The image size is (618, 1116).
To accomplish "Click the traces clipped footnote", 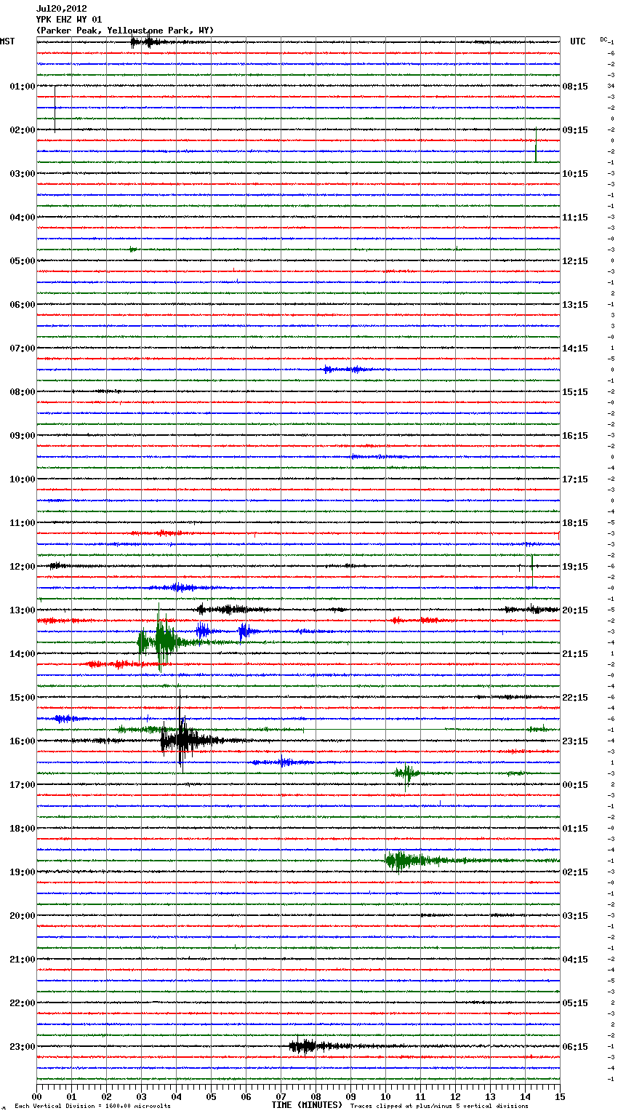I will 439,1106.
